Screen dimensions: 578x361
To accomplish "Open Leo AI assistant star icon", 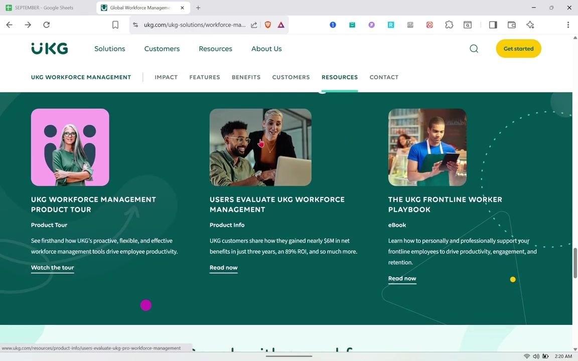I will click(530, 25).
